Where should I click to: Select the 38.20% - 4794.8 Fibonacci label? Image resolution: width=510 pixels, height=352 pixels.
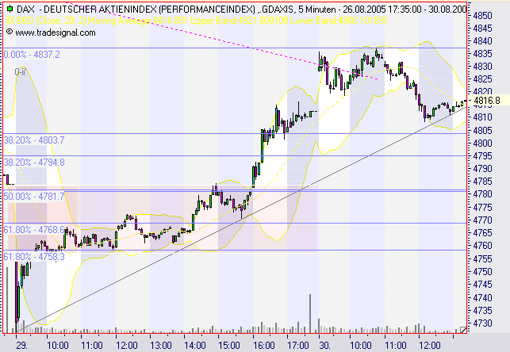point(34,163)
